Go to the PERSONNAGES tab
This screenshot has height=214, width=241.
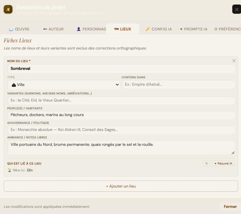point(92,29)
